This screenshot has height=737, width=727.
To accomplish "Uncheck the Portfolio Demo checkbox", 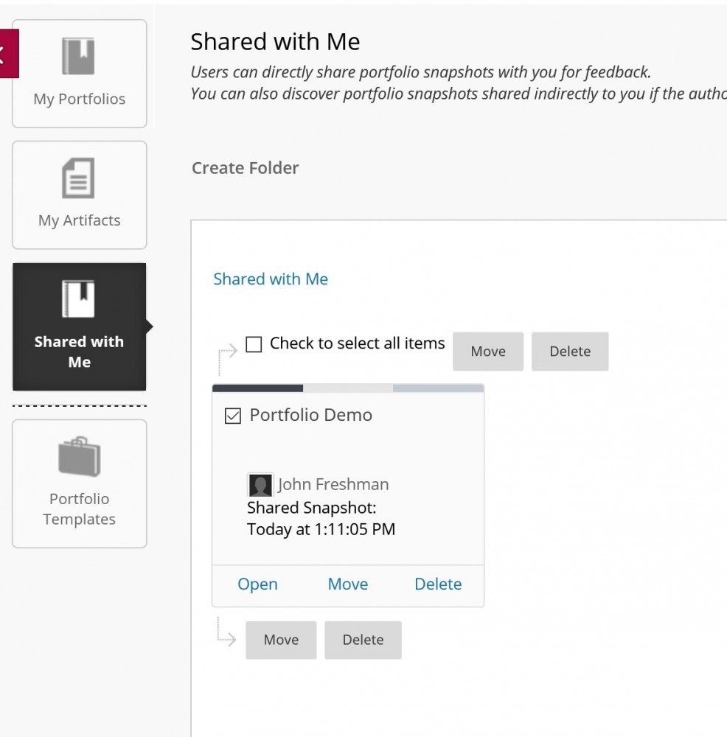I will click(232, 416).
